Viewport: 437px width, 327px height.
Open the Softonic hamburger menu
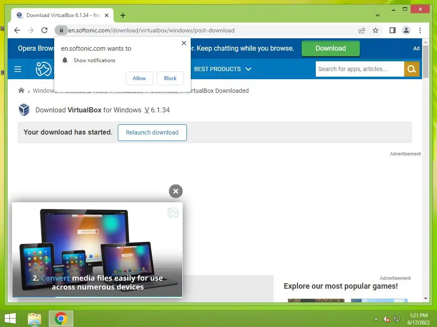click(17, 69)
